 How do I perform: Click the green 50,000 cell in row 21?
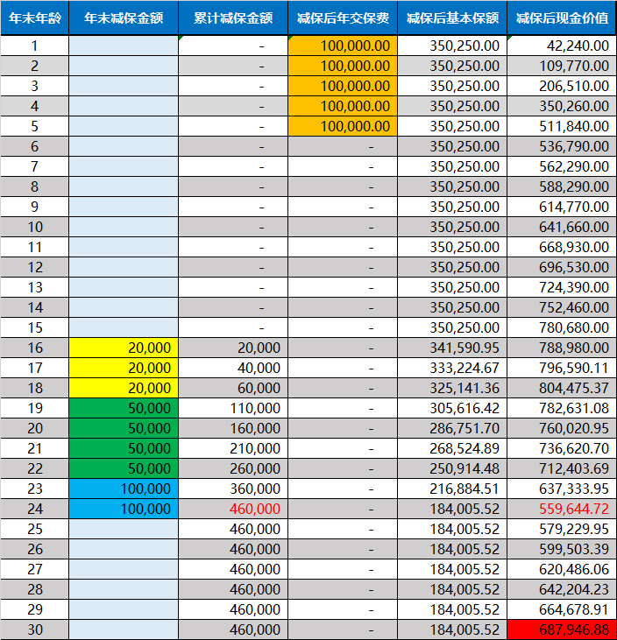coord(124,448)
